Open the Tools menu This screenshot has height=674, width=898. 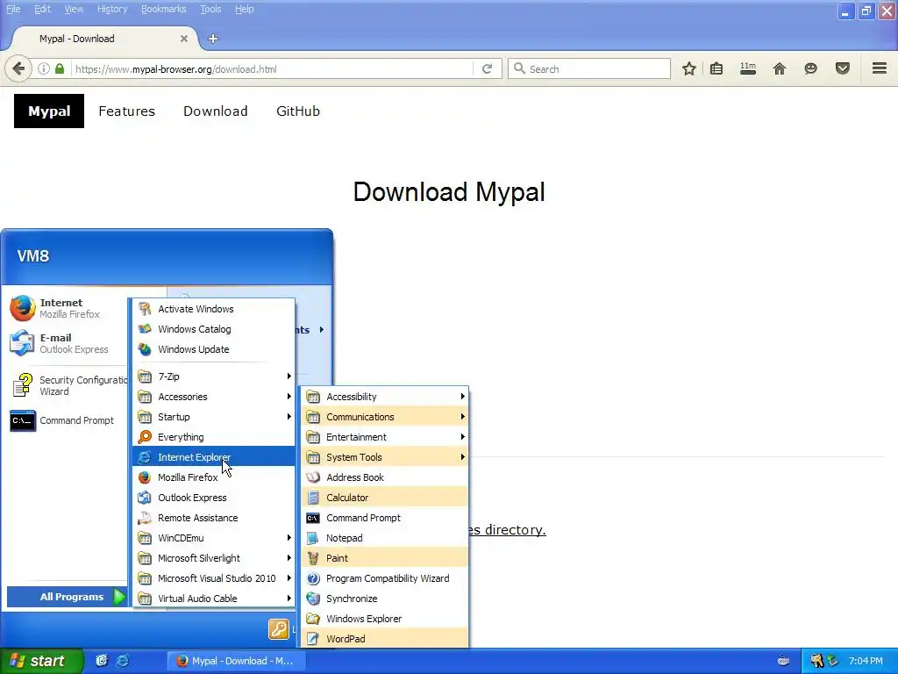click(210, 9)
